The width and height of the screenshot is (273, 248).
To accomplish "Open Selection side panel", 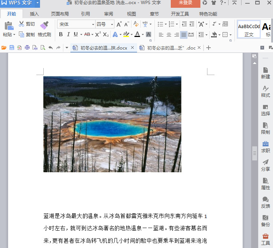I will 265,110.
